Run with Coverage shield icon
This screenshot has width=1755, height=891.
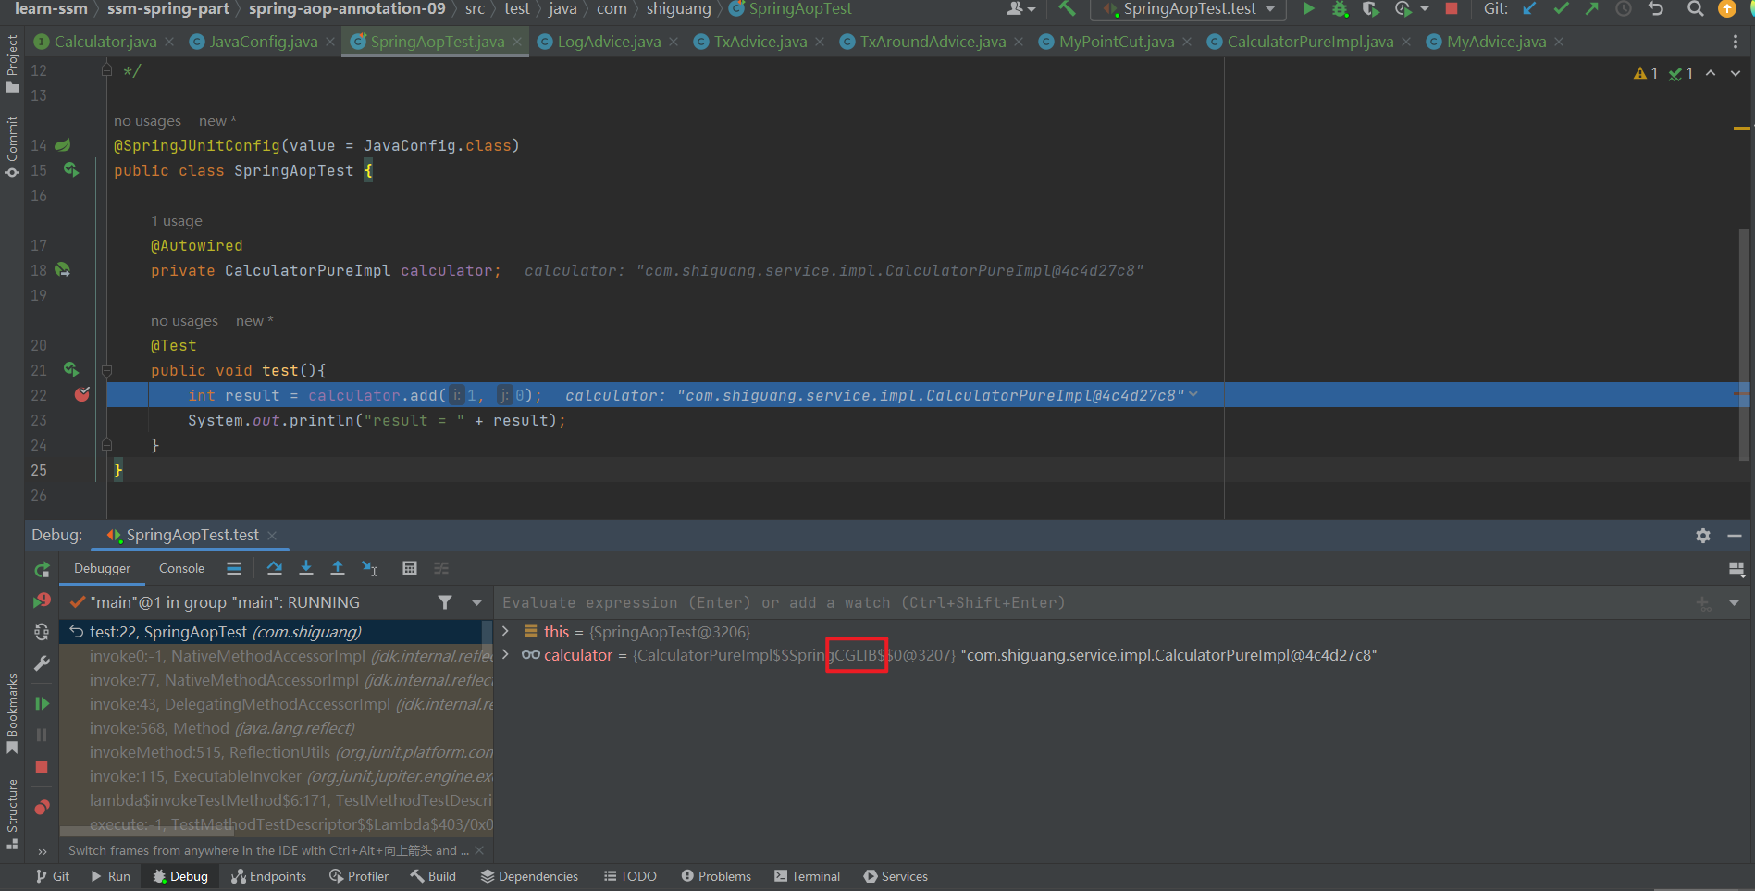coord(1371,9)
